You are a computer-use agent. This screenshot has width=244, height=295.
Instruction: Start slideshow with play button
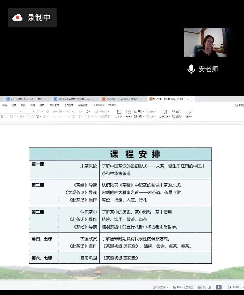coord(218,287)
